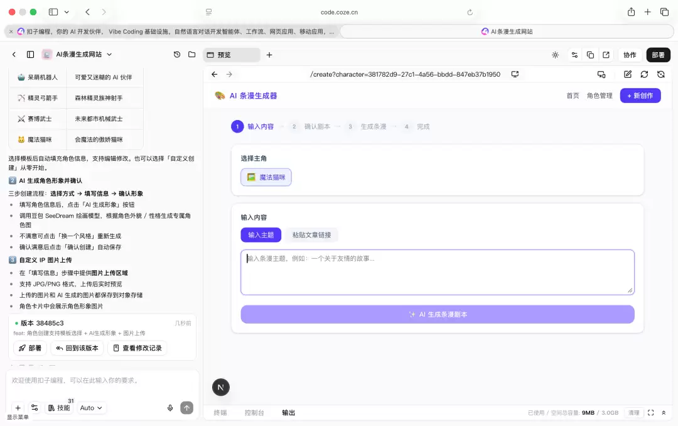Click the + 新创作 button
The image size is (678, 426).
pos(640,96)
